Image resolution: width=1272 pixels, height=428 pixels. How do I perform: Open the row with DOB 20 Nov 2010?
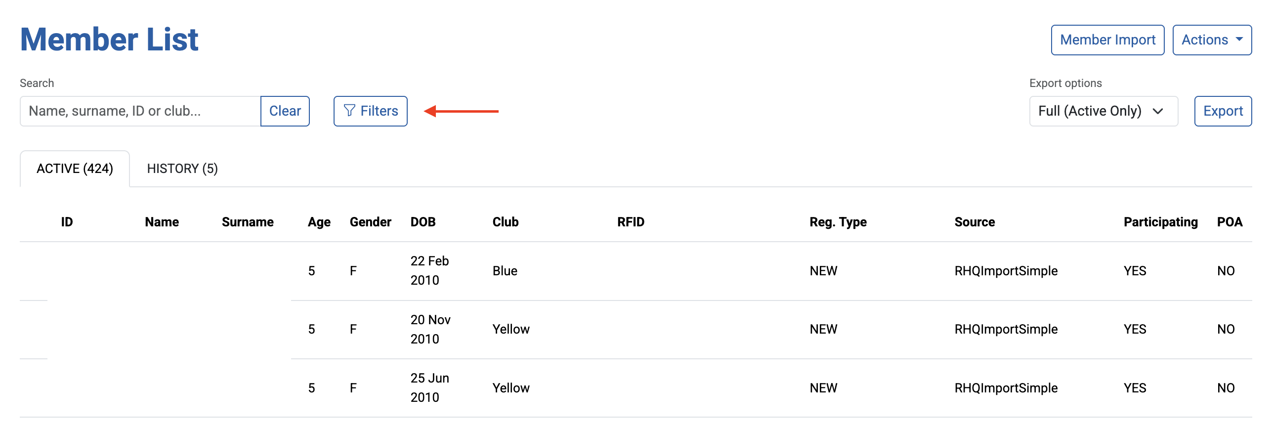click(636, 329)
